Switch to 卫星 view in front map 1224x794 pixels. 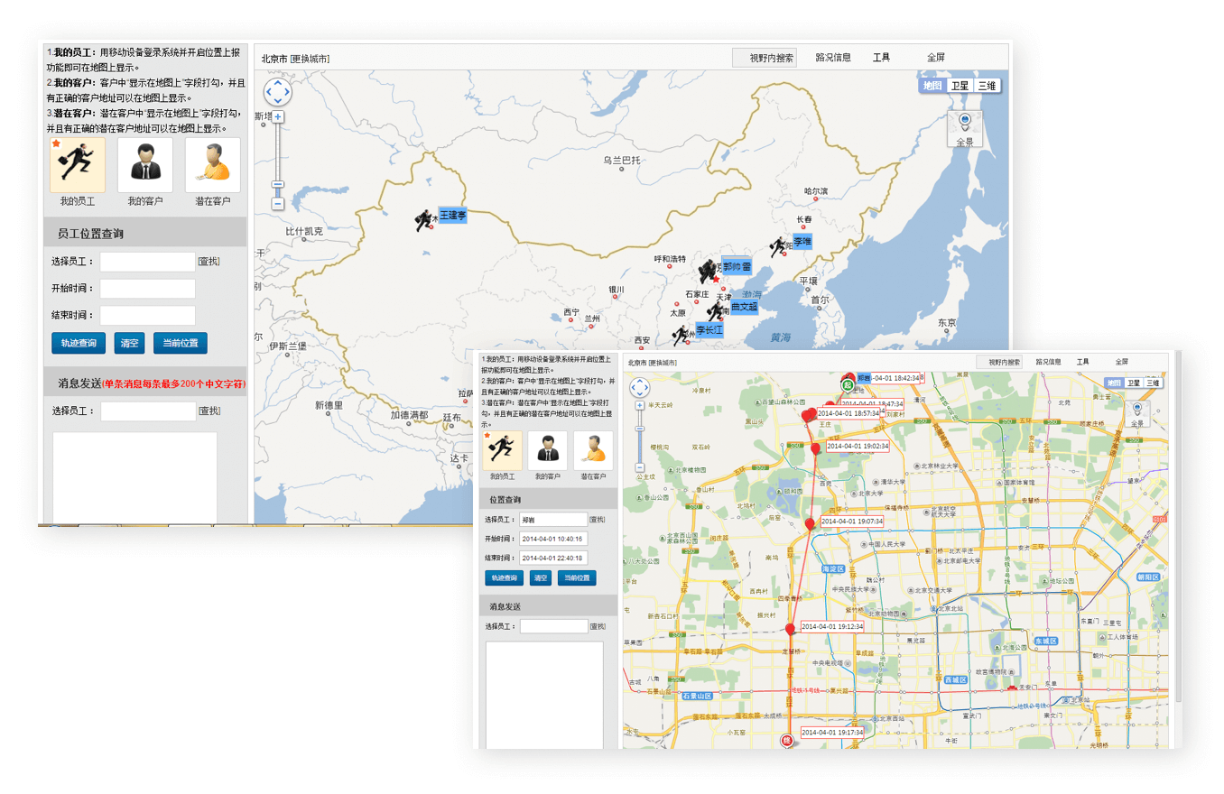[x=1133, y=383]
